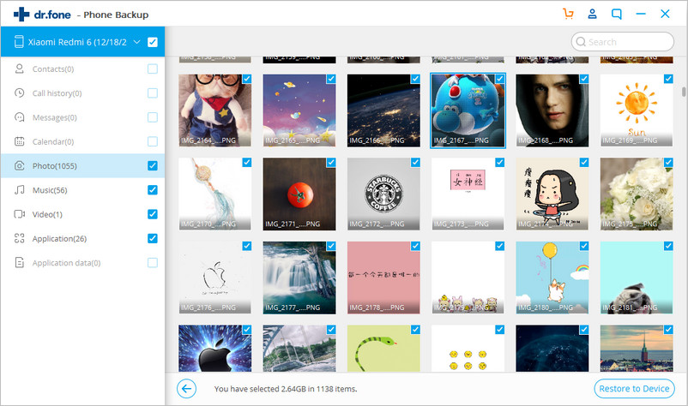
Task: Click the Video camera icon in sidebar
Action: click(19, 214)
